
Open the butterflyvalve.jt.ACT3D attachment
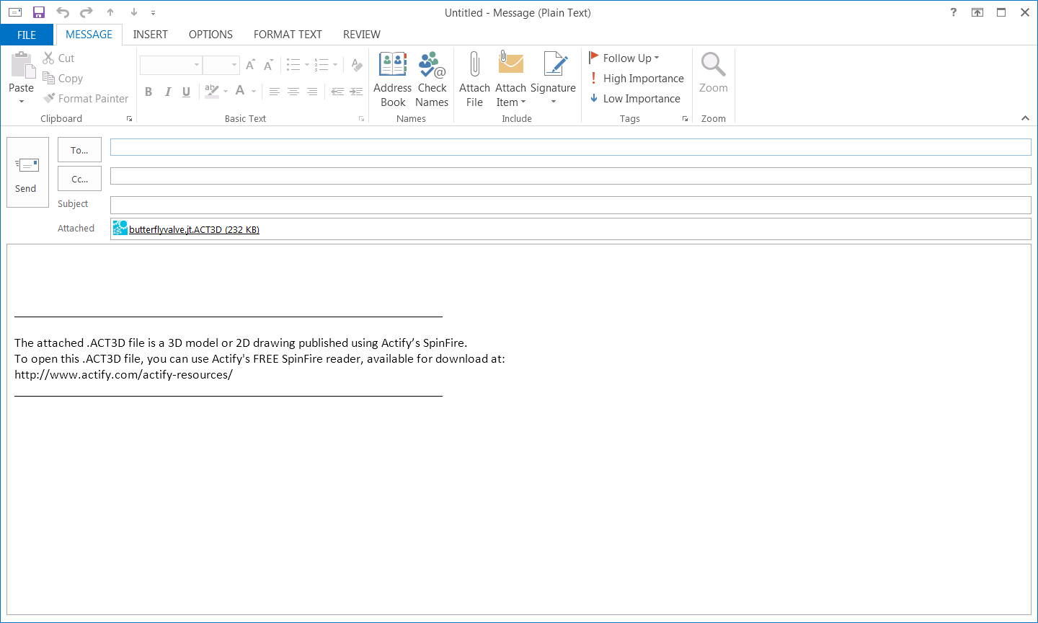193,229
